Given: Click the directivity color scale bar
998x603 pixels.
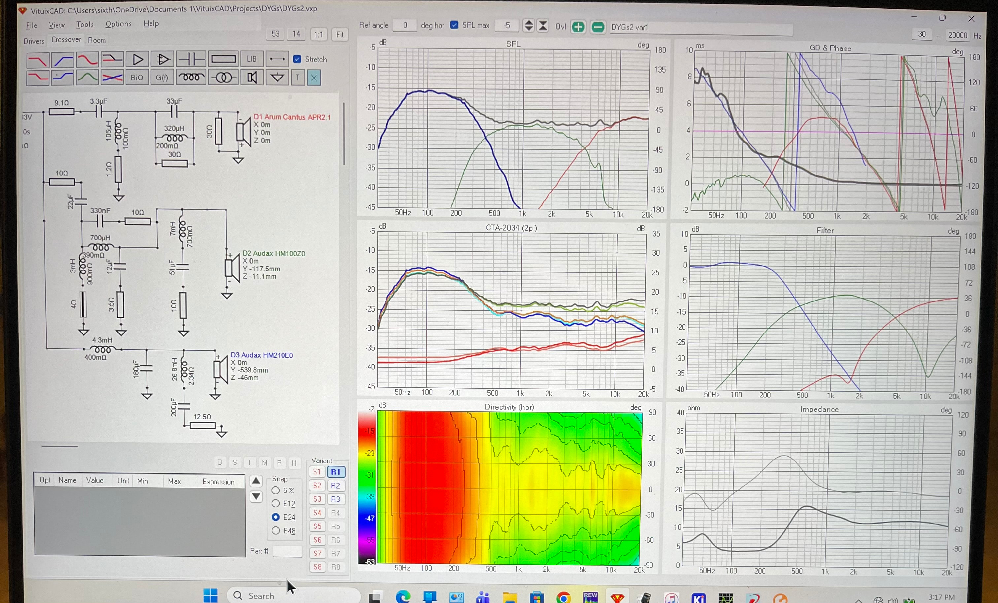Looking at the screenshot, I should [x=367, y=488].
